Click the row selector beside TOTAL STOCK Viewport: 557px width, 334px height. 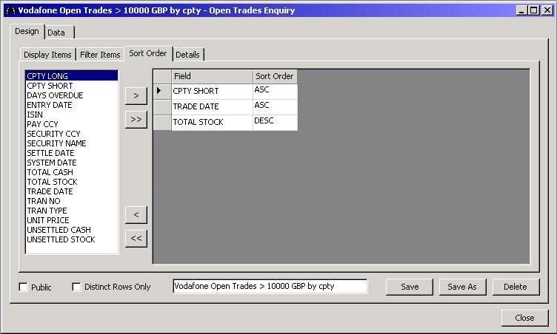pos(161,122)
